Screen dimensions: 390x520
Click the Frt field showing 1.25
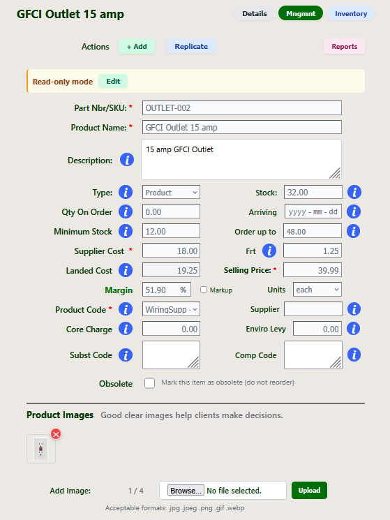[313, 251]
